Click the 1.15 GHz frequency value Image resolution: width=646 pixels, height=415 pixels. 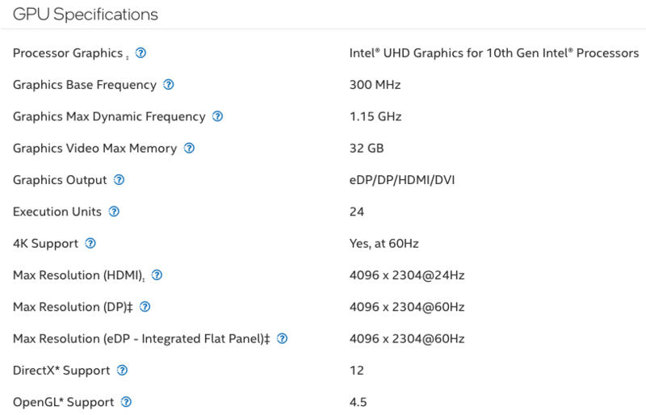(375, 116)
